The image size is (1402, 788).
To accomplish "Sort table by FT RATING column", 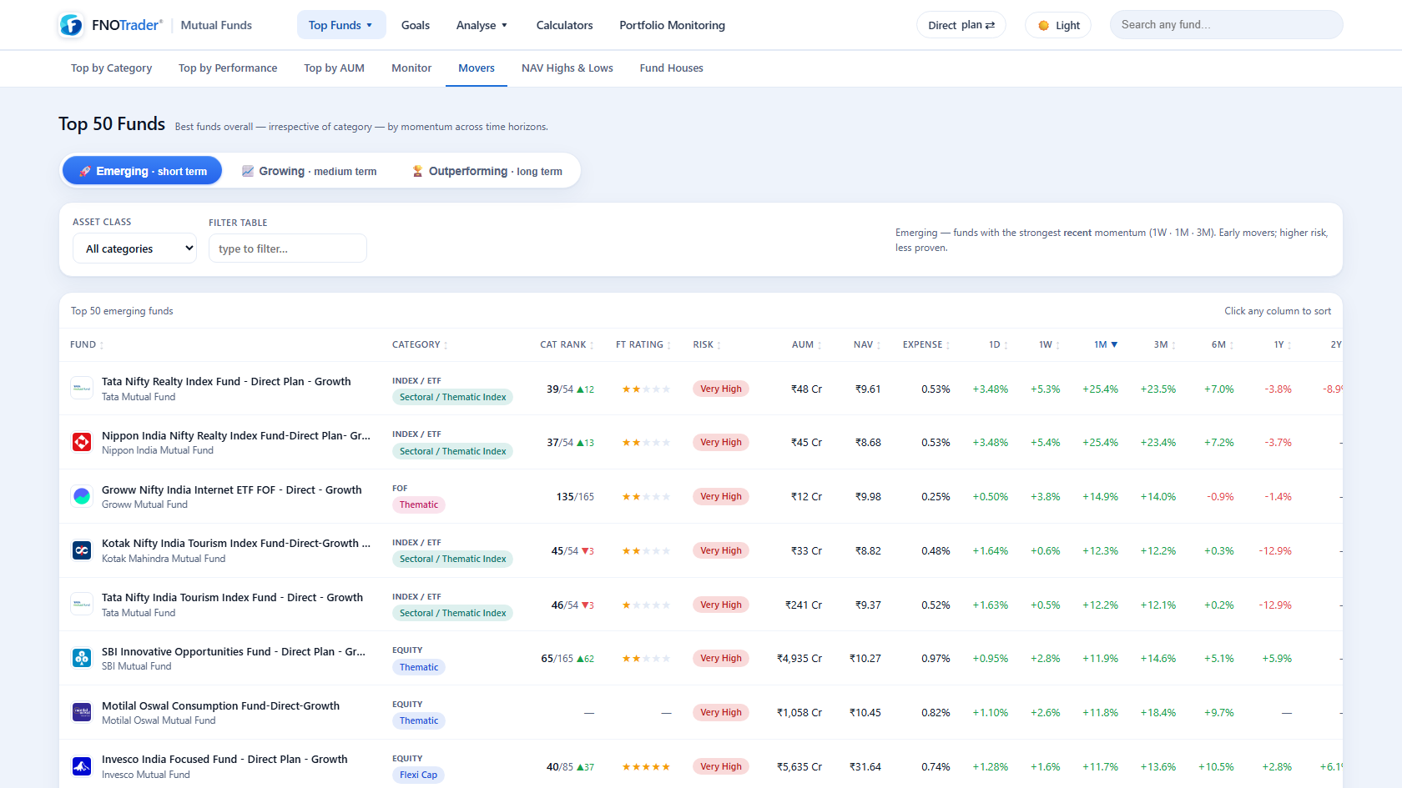I will tap(643, 344).
